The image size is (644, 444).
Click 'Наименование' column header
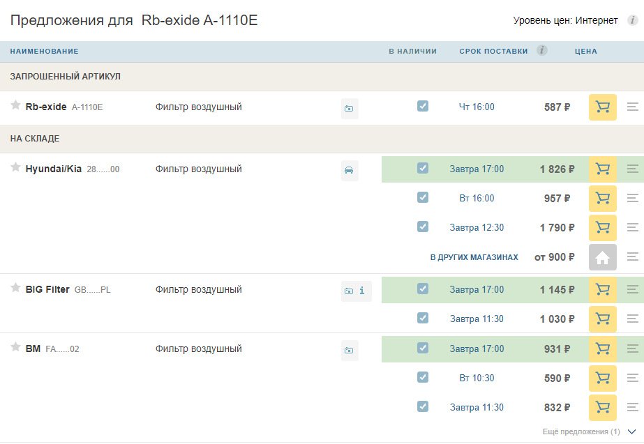tap(45, 52)
